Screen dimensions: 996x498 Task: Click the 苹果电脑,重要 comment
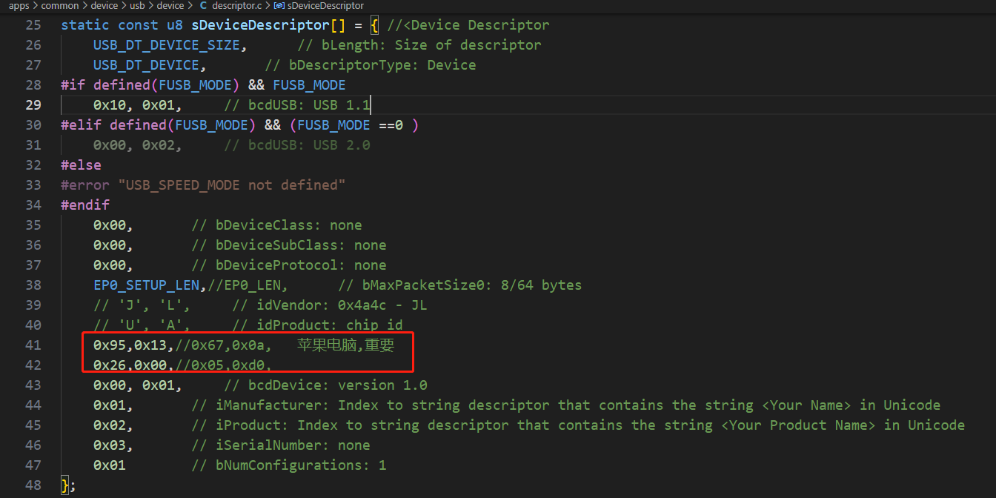click(x=346, y=345)
